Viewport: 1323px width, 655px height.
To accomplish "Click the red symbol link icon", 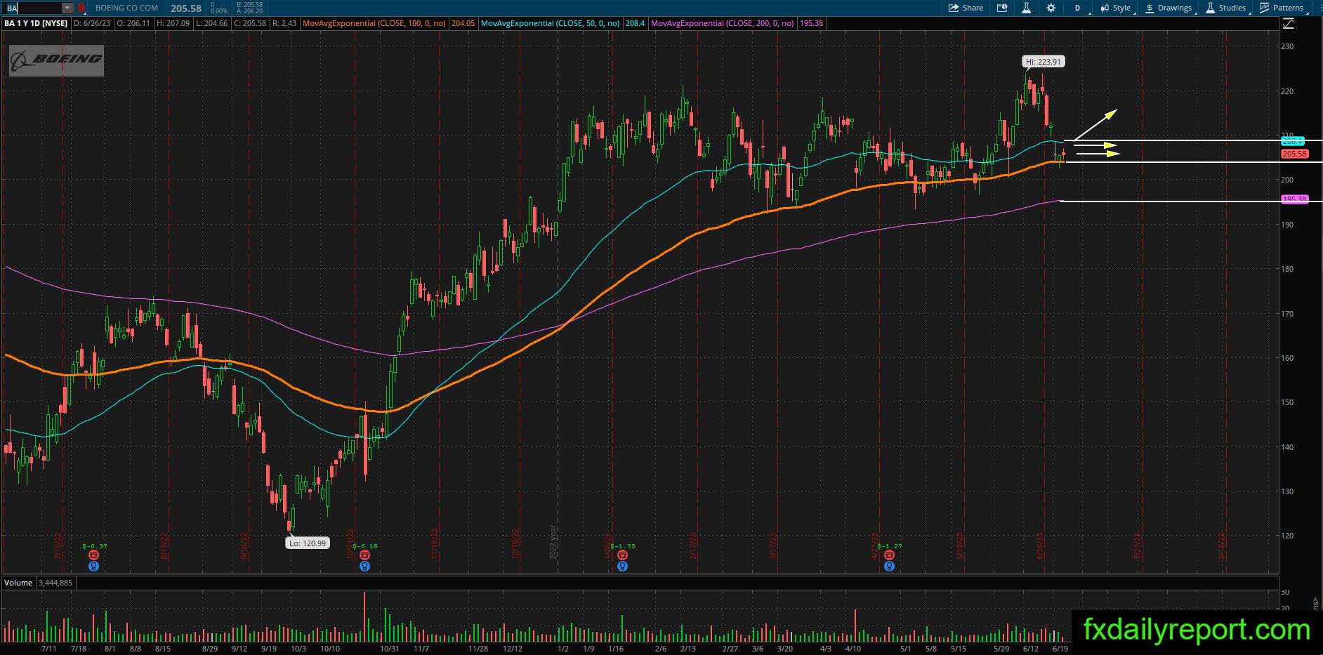I will (x=82, y=8).
